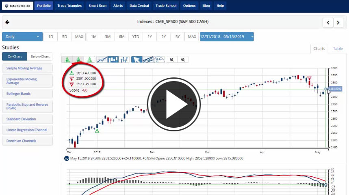Select the candlestick chart type icon
This screenshot has height=195, width=349.
click(x=113, y=60)
